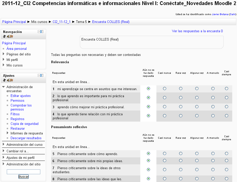Select 'Casi siempre' for question 5
Image resolution: width=237 pixels, height=182 pixels.
(226, 154)
